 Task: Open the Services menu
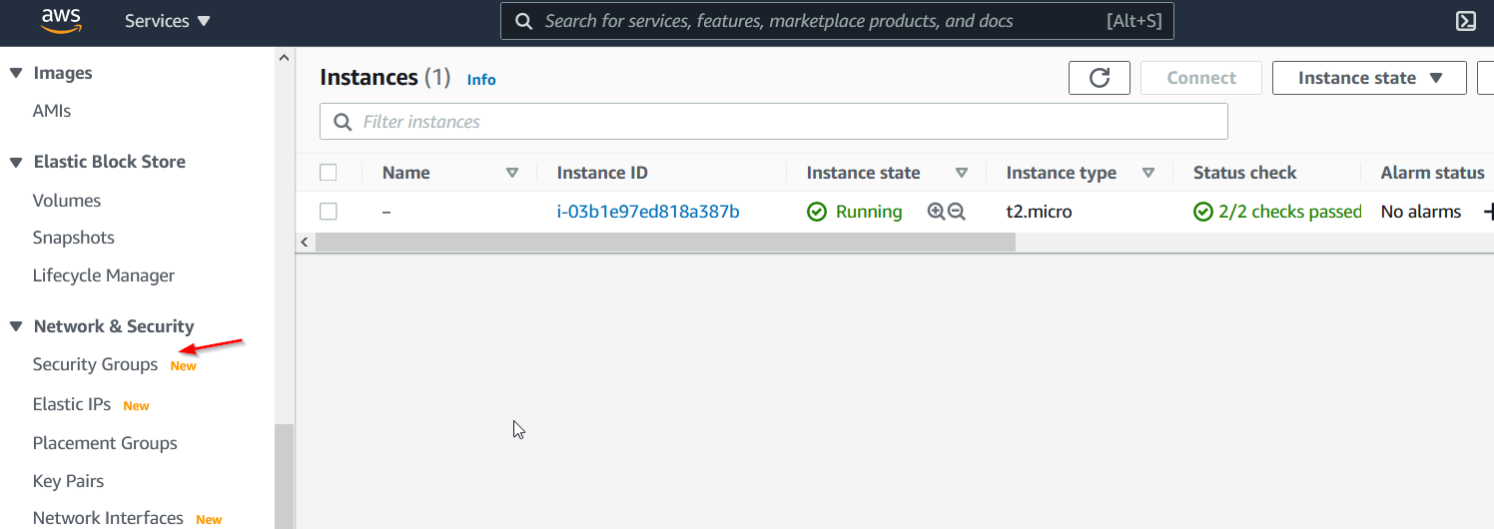tap(168, 21)
